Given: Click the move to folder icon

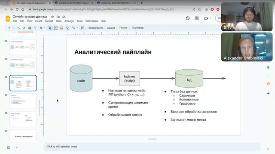Looking at the screenshot, I should 58,17.
